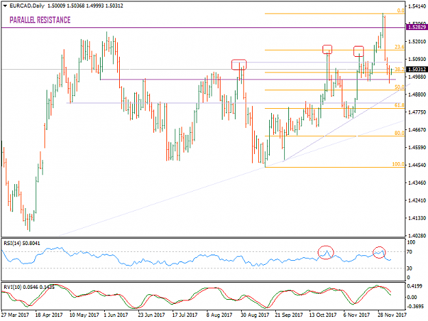The width and height of the screenshot is (428, 321).
Task: Click the 1.40280 price scale value
Action: coord(417,235)
